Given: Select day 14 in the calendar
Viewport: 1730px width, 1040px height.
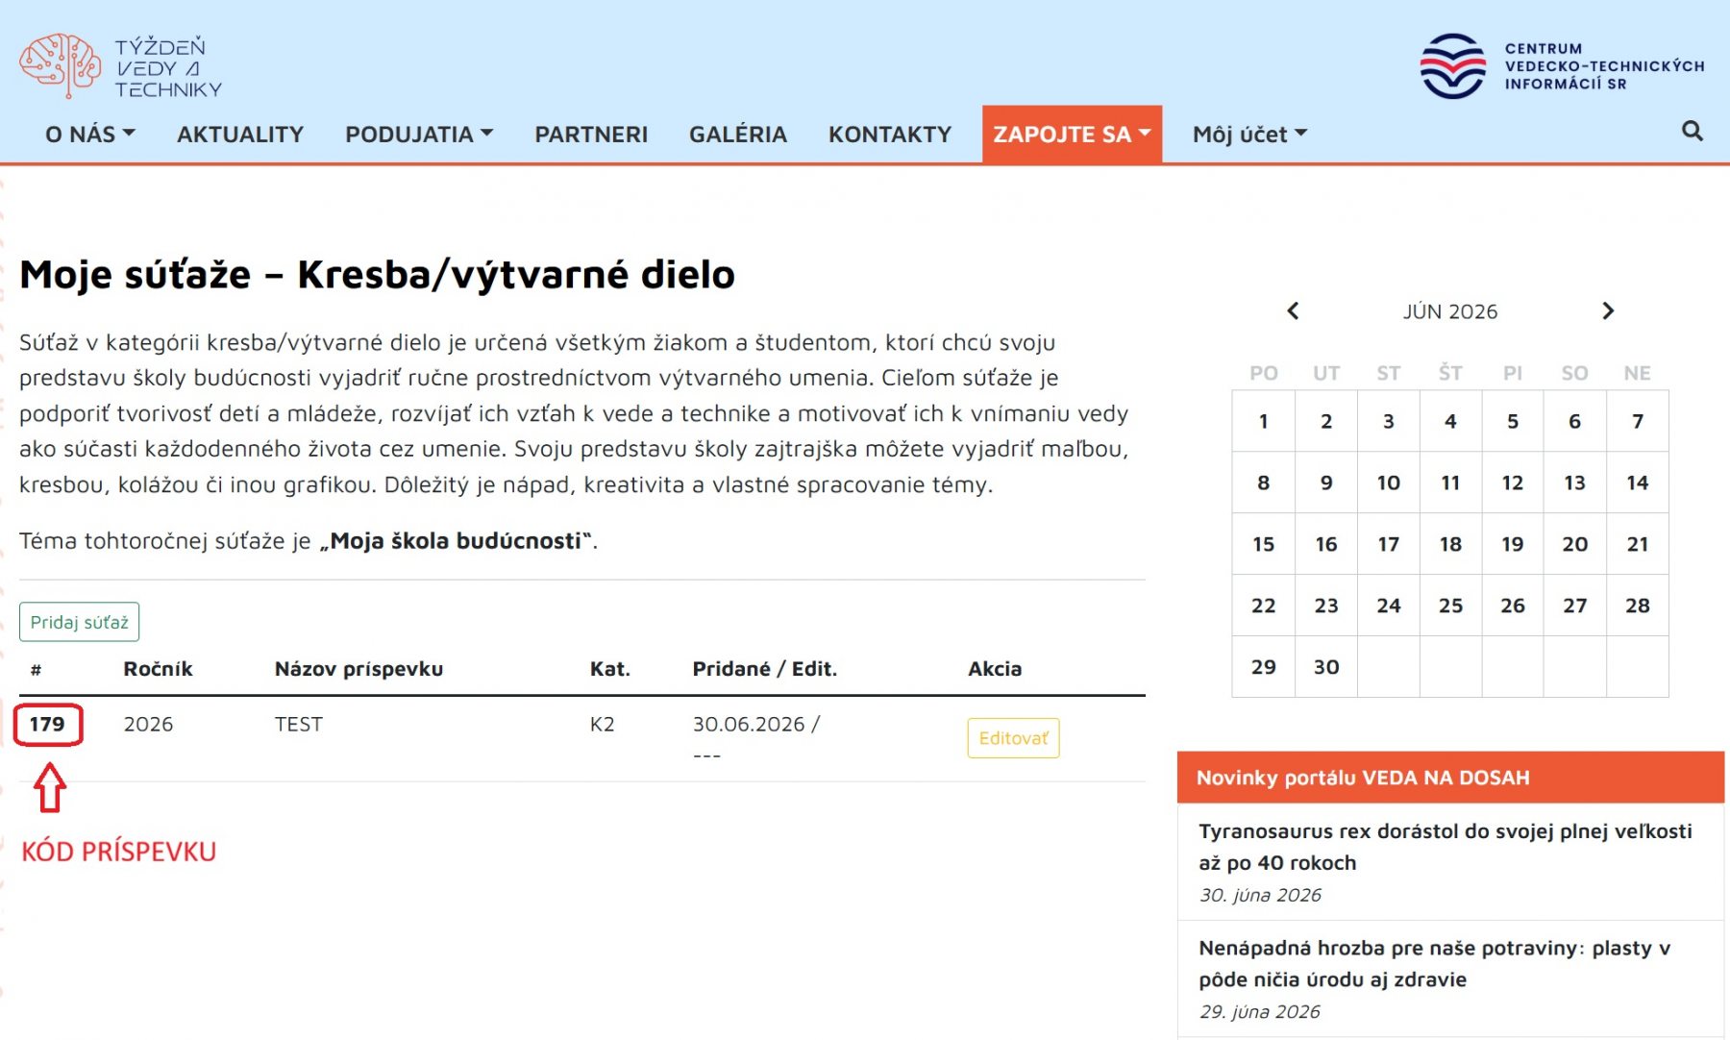Looking at the screenshot, I should pyautogui.click(x=1637, y=483).
